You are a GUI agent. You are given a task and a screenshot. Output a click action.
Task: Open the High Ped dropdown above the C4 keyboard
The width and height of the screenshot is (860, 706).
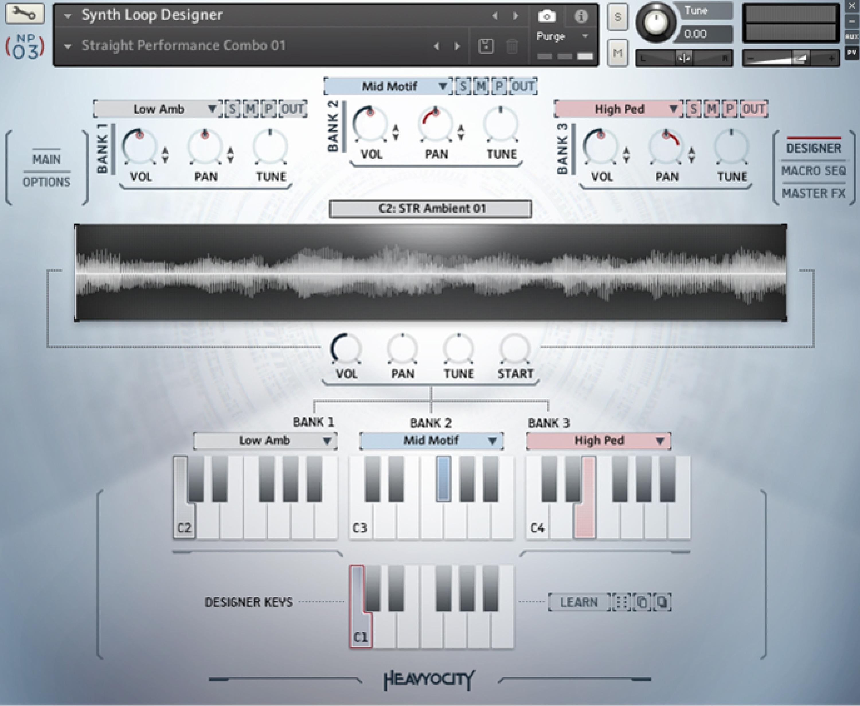pos(599,441)
